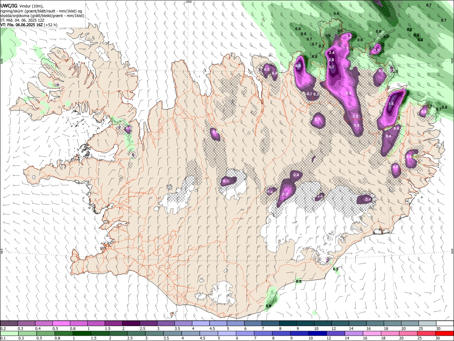Click the '2.4' snowfall value on the map
This screenshot has width=454, height=341.
[332, 53]
